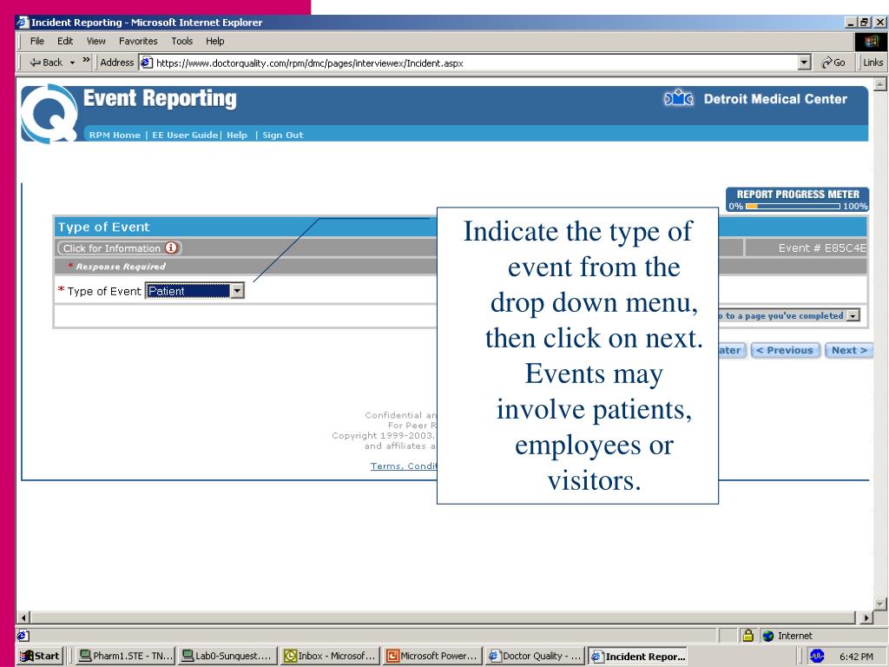Click the Next button
Image resolution: width=889 pixels, height=667 pixels.
849,351
